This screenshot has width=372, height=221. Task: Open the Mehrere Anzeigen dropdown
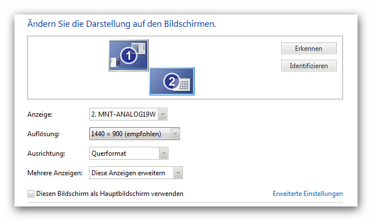[136, 173]
